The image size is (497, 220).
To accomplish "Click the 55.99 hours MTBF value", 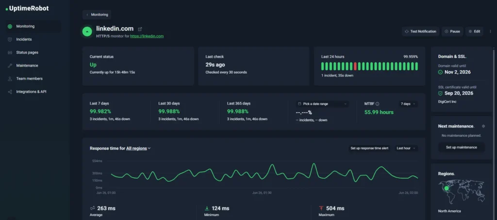I will 379,112.
